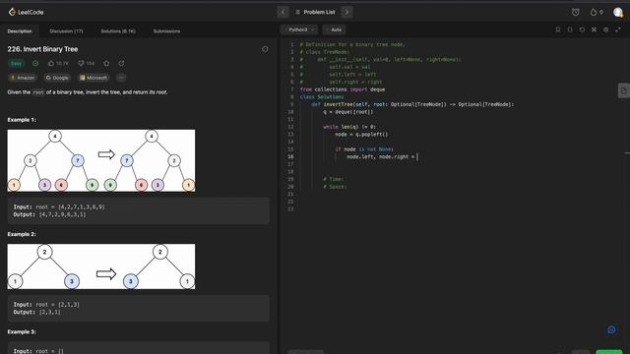Click the share problem icon
This screenshot has width=630, height=354.
[x=121, y=63]
